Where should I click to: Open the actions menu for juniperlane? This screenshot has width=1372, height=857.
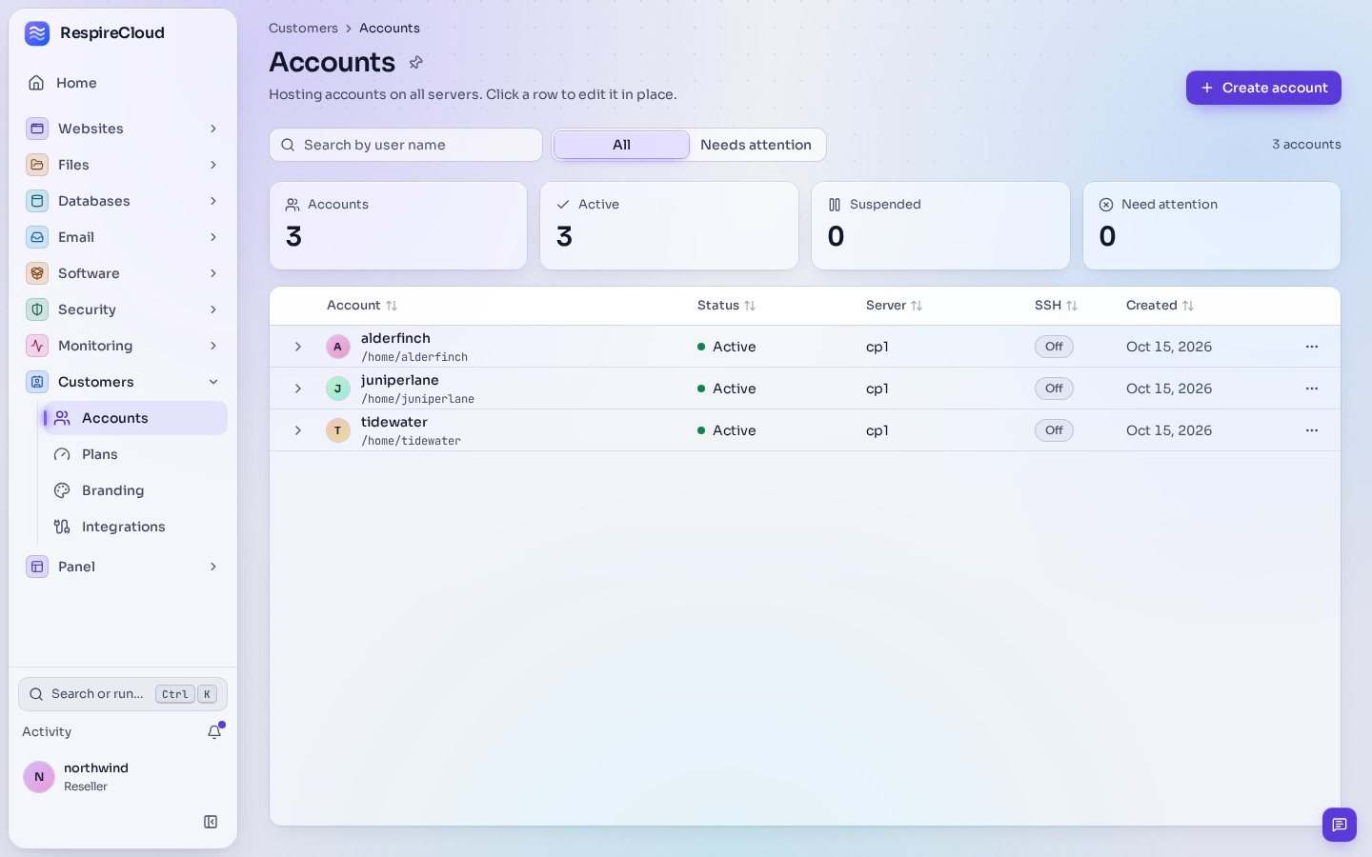pos(1312,389)
